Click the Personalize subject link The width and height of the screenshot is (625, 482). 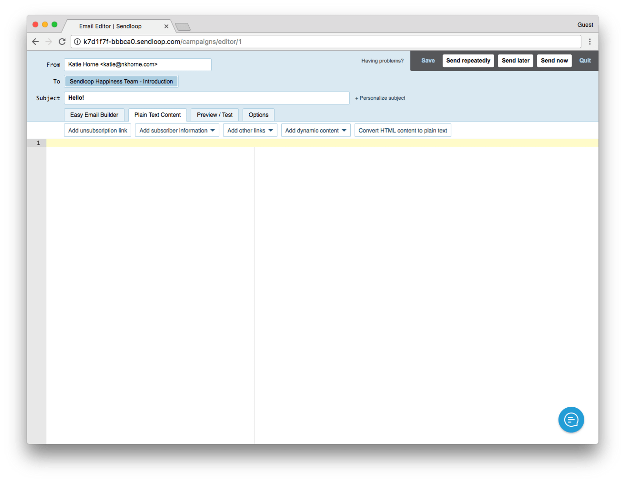tap(380, 98)
